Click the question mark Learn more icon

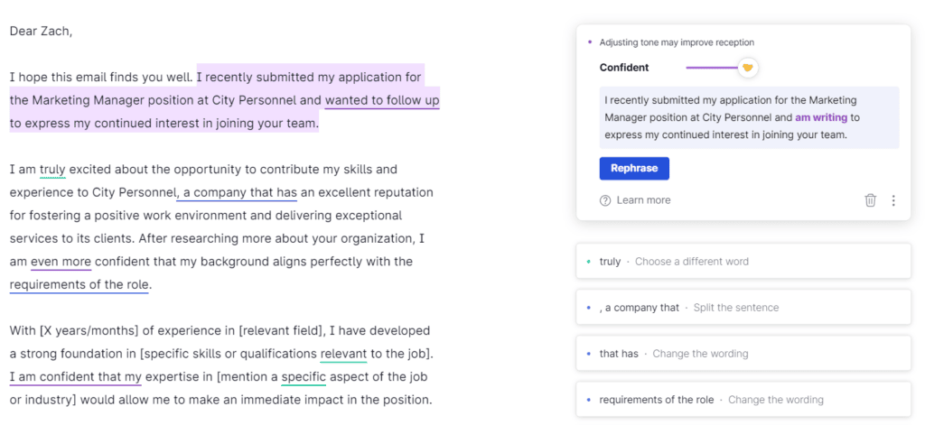(604, 200)
